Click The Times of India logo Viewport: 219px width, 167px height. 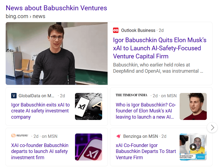[132, 95]
